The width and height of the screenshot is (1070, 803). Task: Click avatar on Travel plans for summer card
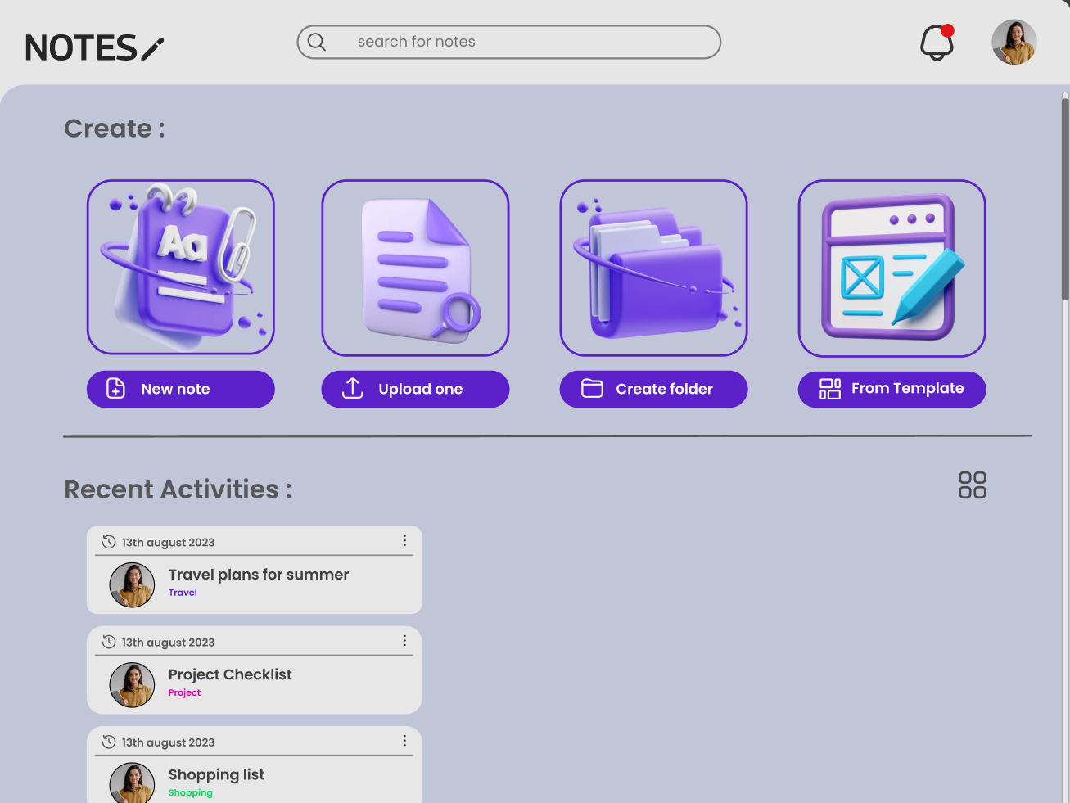pos(132,584)
